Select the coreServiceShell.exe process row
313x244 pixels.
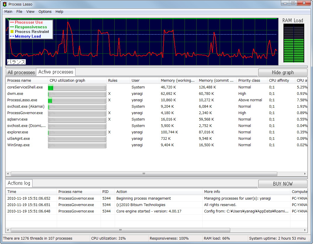click(156, 87)
